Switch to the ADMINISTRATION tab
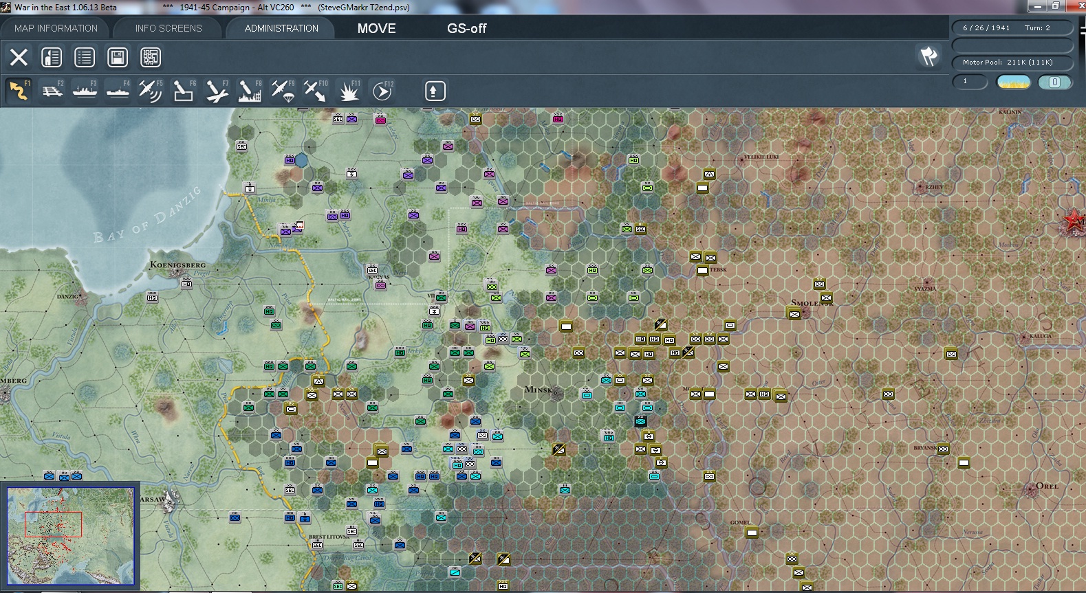The width and height of the screenshot is (1086, 593). [281, 28]
